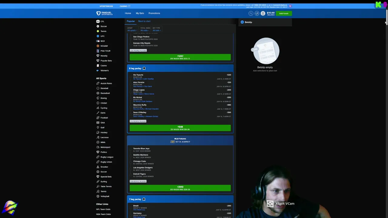The image size is (388, 218).
Task: Select Rugby Union in All Sports list
Action: (106, 162)
